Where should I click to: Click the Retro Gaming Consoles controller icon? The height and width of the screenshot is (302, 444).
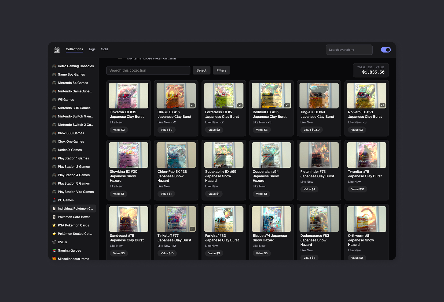point(54,66)
